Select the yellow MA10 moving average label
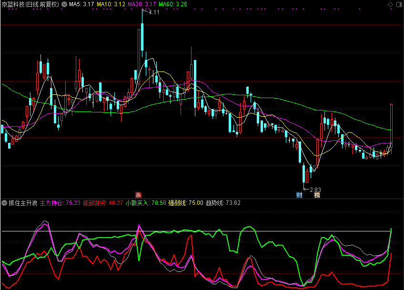The width and height of the screenshot is (404, 290). click(111, 4)
